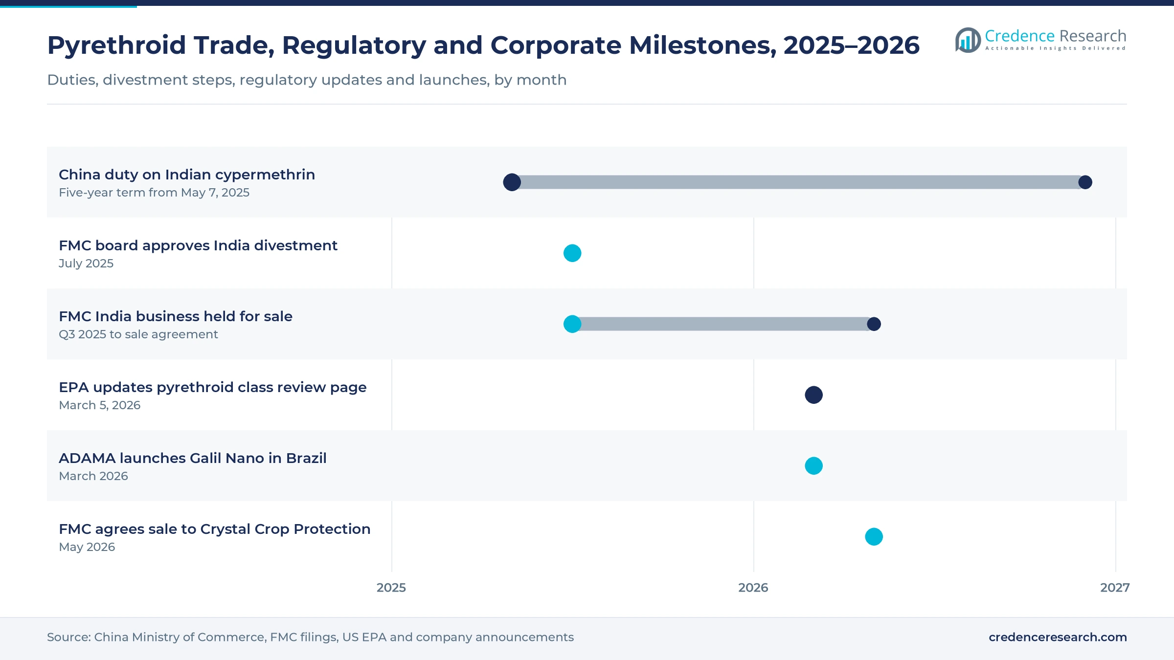The width and height of the screenshot is (1174, 660).
Task: Click the FMC India held for sale bar
Action: [x=723, y=324]
